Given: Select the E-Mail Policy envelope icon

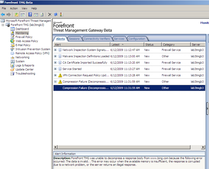Looking at the screenshot, I should coord(12,45).
